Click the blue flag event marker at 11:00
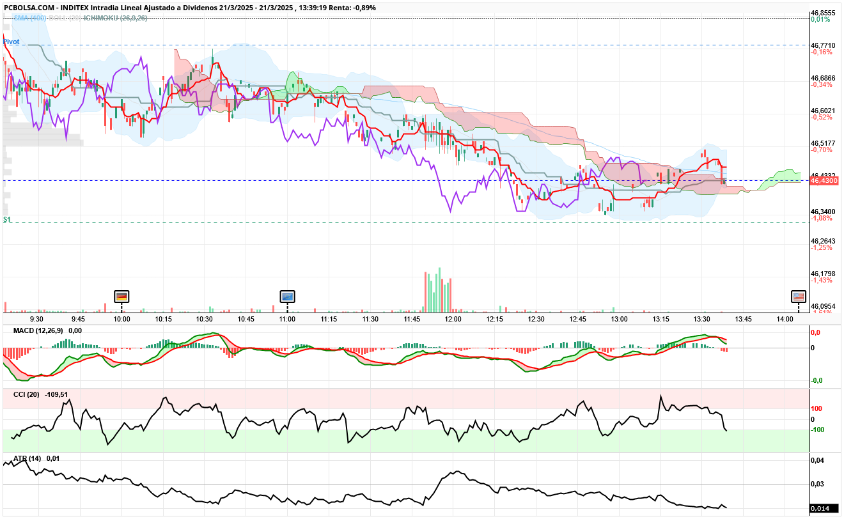This screenshot has width=844, height=519. 288,296
